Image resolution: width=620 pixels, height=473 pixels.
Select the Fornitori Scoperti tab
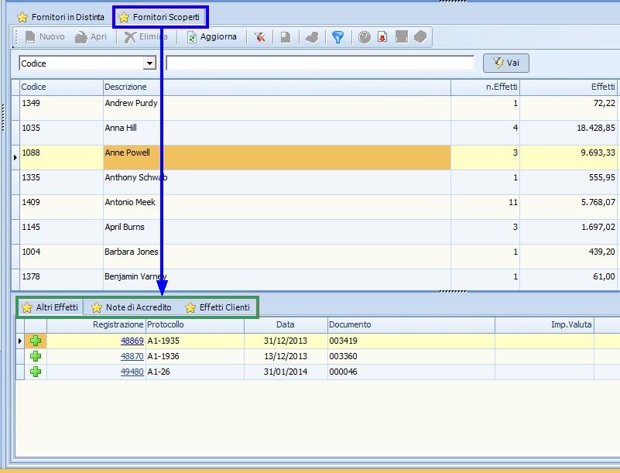[x=160, y=16]
